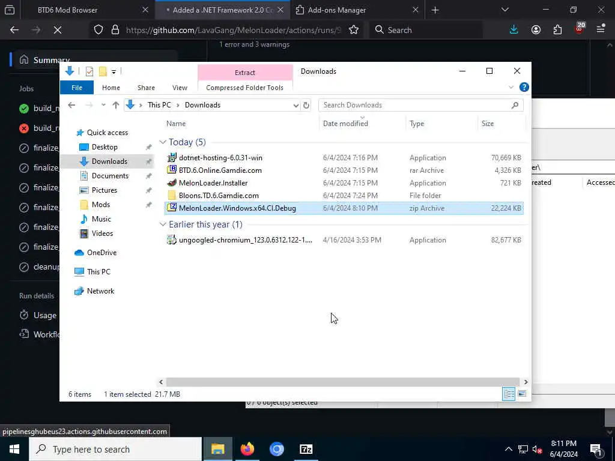
Task: Open Desktop in the Quick access list
Action: (105, 147)
